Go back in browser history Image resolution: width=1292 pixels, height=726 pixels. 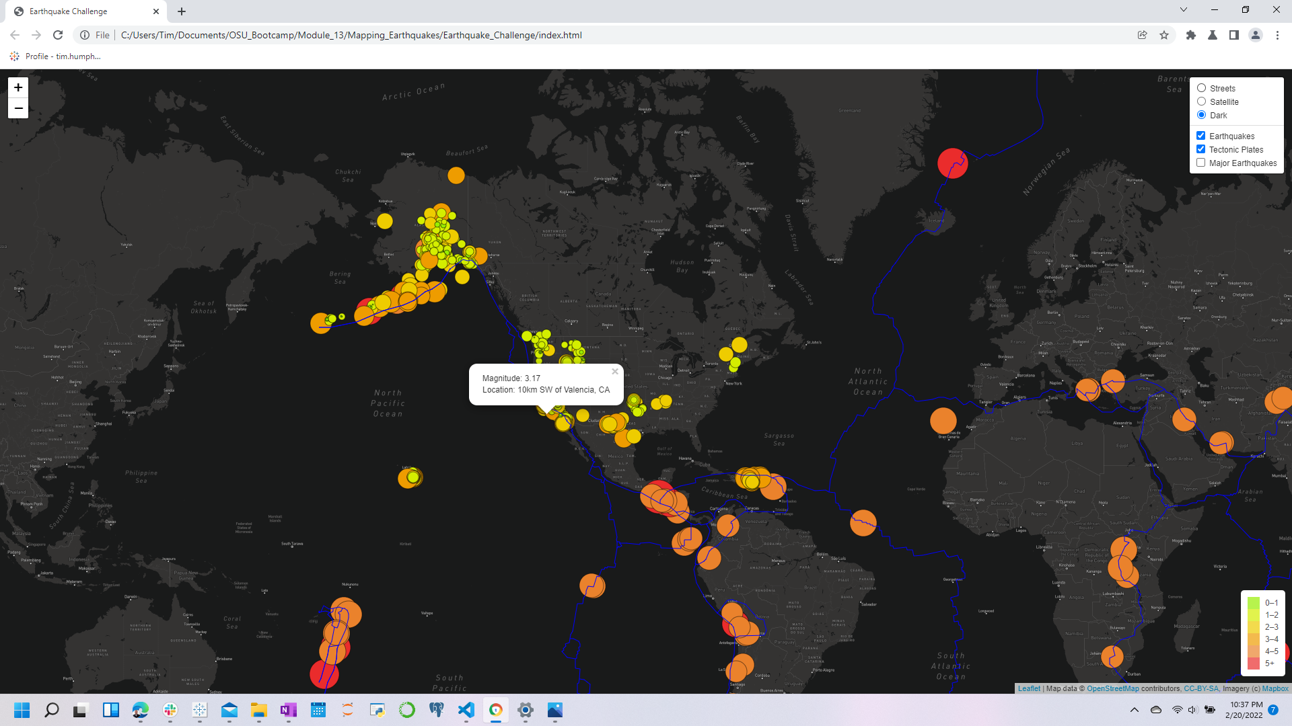point(15,35)
